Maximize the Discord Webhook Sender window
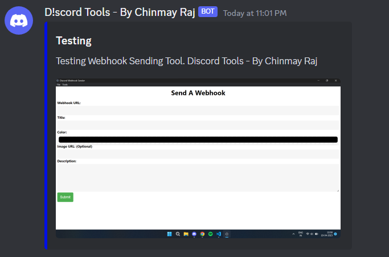 click(x=327, y=81)
